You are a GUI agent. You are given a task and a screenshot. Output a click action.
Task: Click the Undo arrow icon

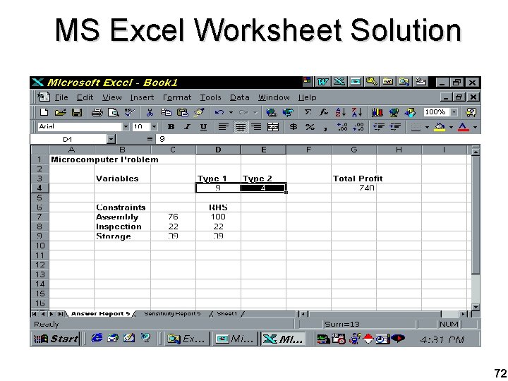219,112
